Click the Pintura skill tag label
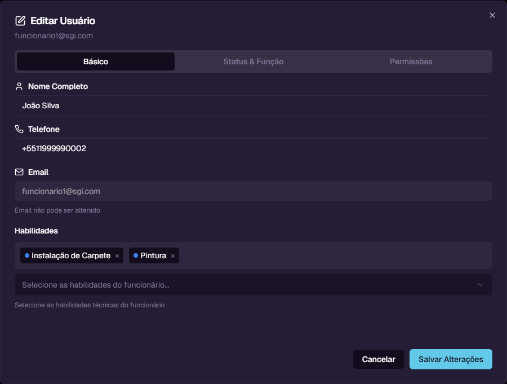 click(x=153, y=255)
